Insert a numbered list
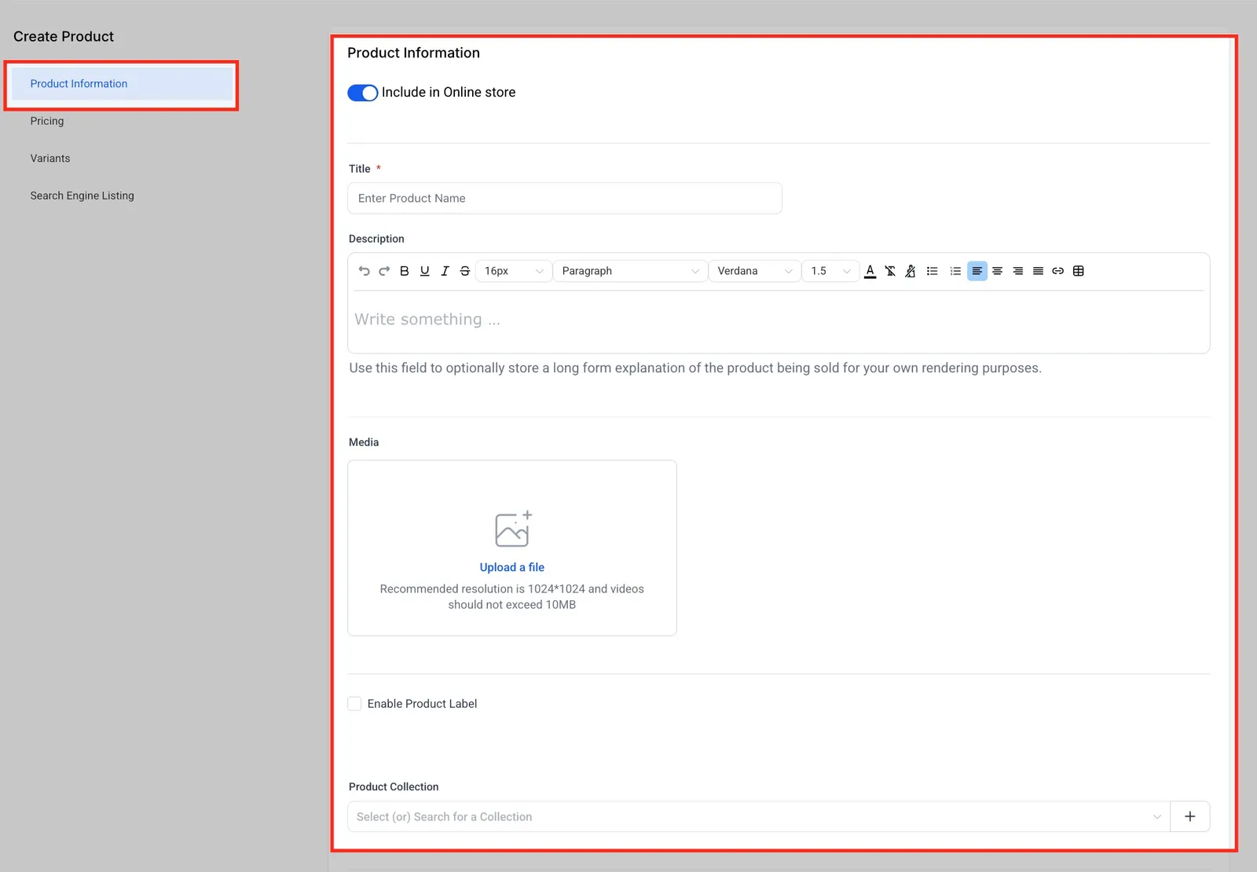 click(955, 271)
